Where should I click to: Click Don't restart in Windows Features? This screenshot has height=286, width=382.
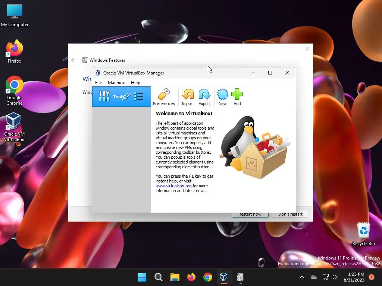pyautogui.click(x=290, y=214)
